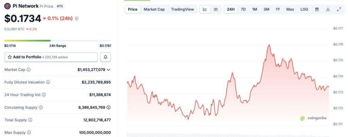Click Add to Portfolio button
This screenshot has width=348, height=137.
(x=51, y=57)
